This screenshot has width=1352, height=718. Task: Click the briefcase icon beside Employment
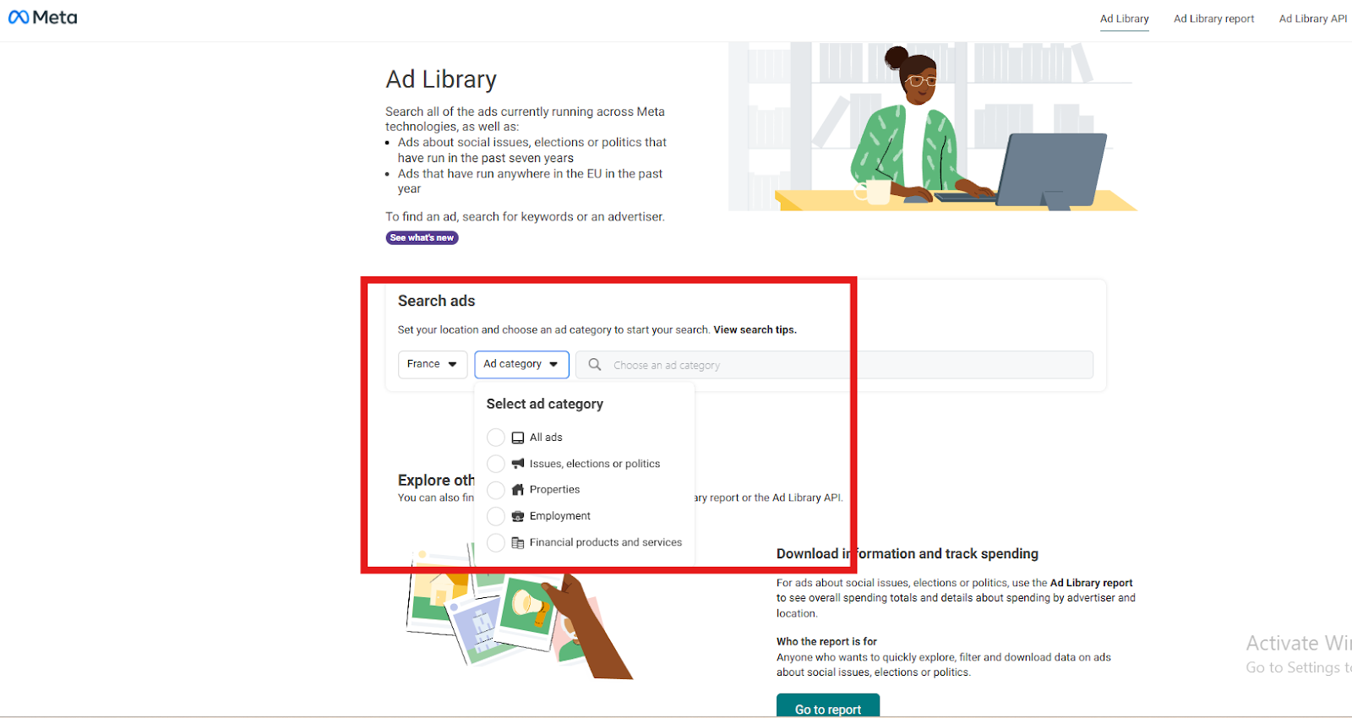(x=518, y=516)
